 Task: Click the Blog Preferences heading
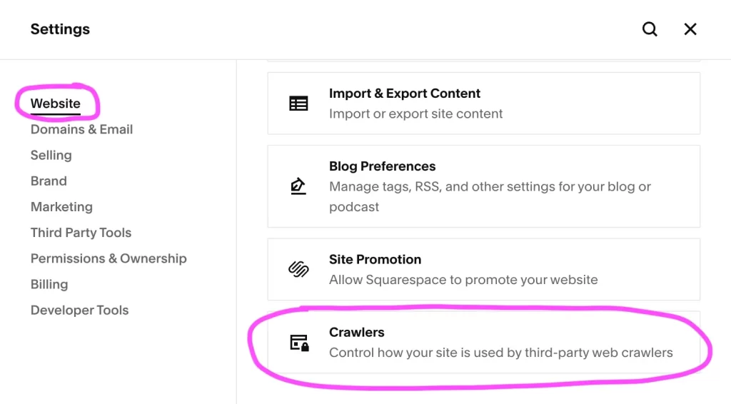382,166
